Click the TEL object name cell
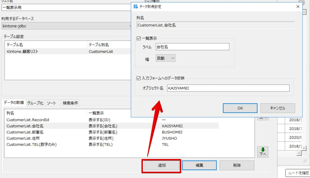Viewport: 310px width, 178px height. point(165,145)
